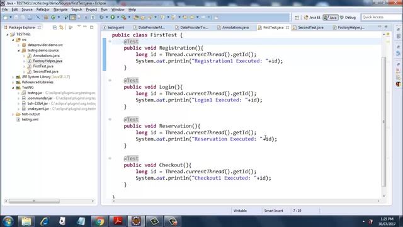
Task: Click the TestNG red icon in right trim
Action: tap(398, 84)
